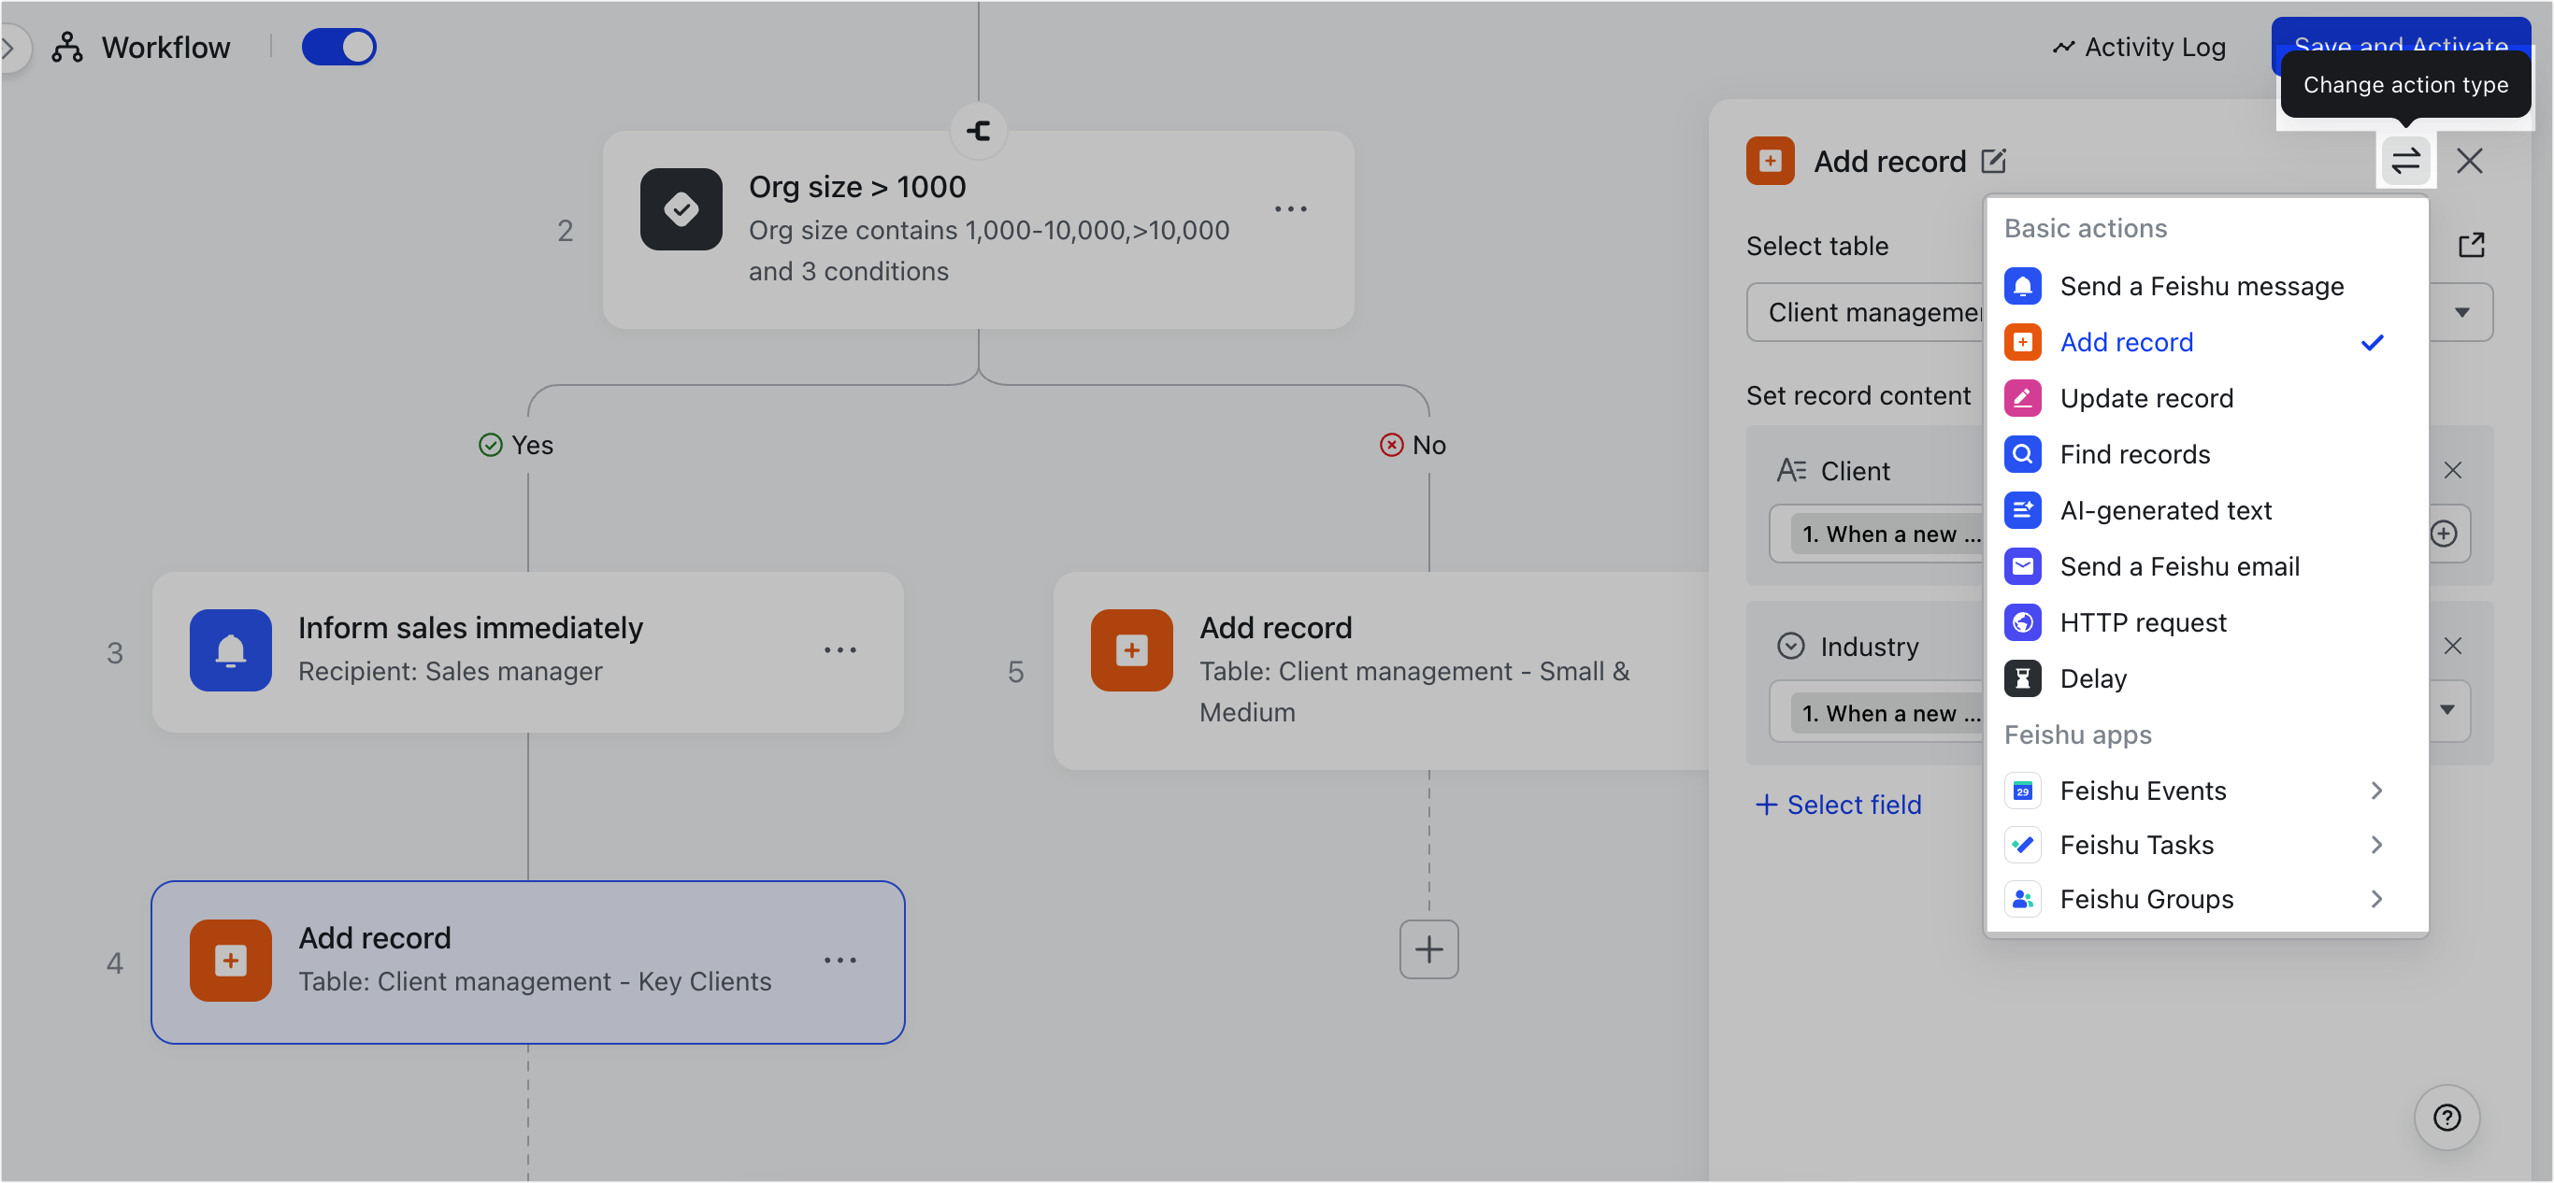The width and height of the screenshot is (2554, 1183).
Task: Pick AI-generated text action
Action: (2206, 511)
